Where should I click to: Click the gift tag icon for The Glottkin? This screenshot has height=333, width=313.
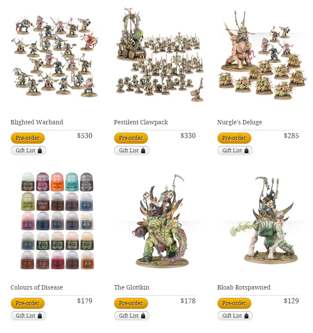click(x=143, y=316)
